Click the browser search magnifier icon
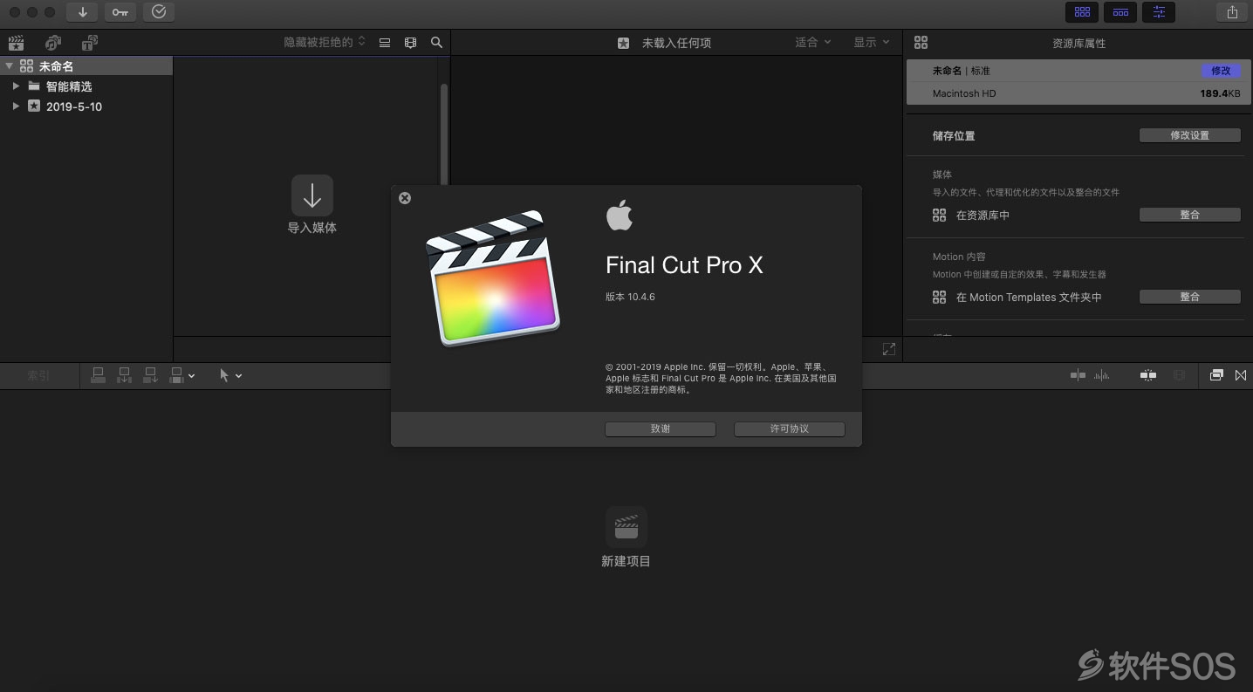The height and width of the screenshot is (692, 1253). (436, 42)
